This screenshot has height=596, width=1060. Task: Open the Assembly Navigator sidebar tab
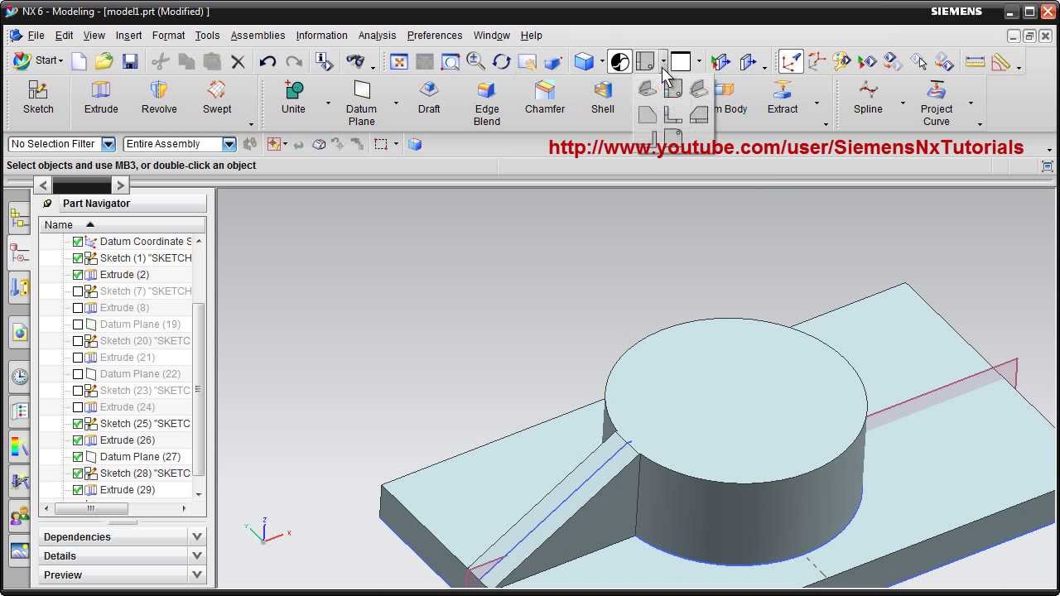pyautogui.click(x=19, y=219)
